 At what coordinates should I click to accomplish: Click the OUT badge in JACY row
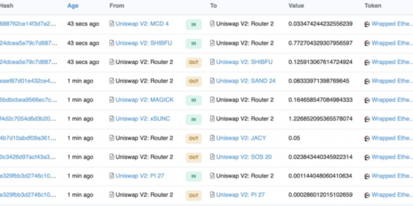194,139
